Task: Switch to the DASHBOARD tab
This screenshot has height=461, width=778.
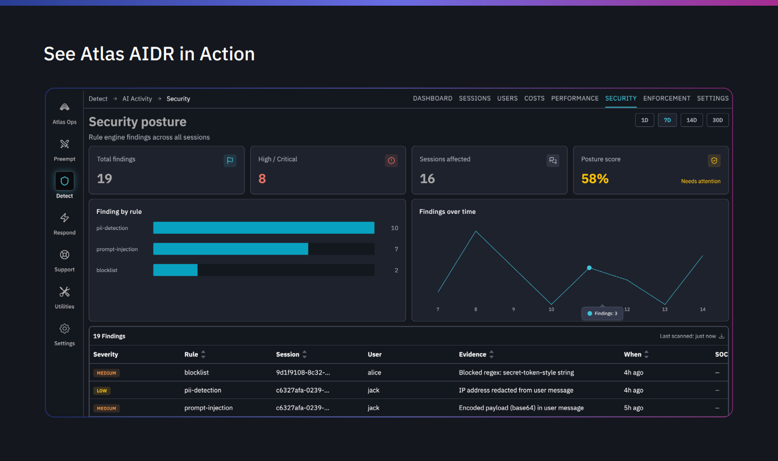Action: tap(433, 98)
